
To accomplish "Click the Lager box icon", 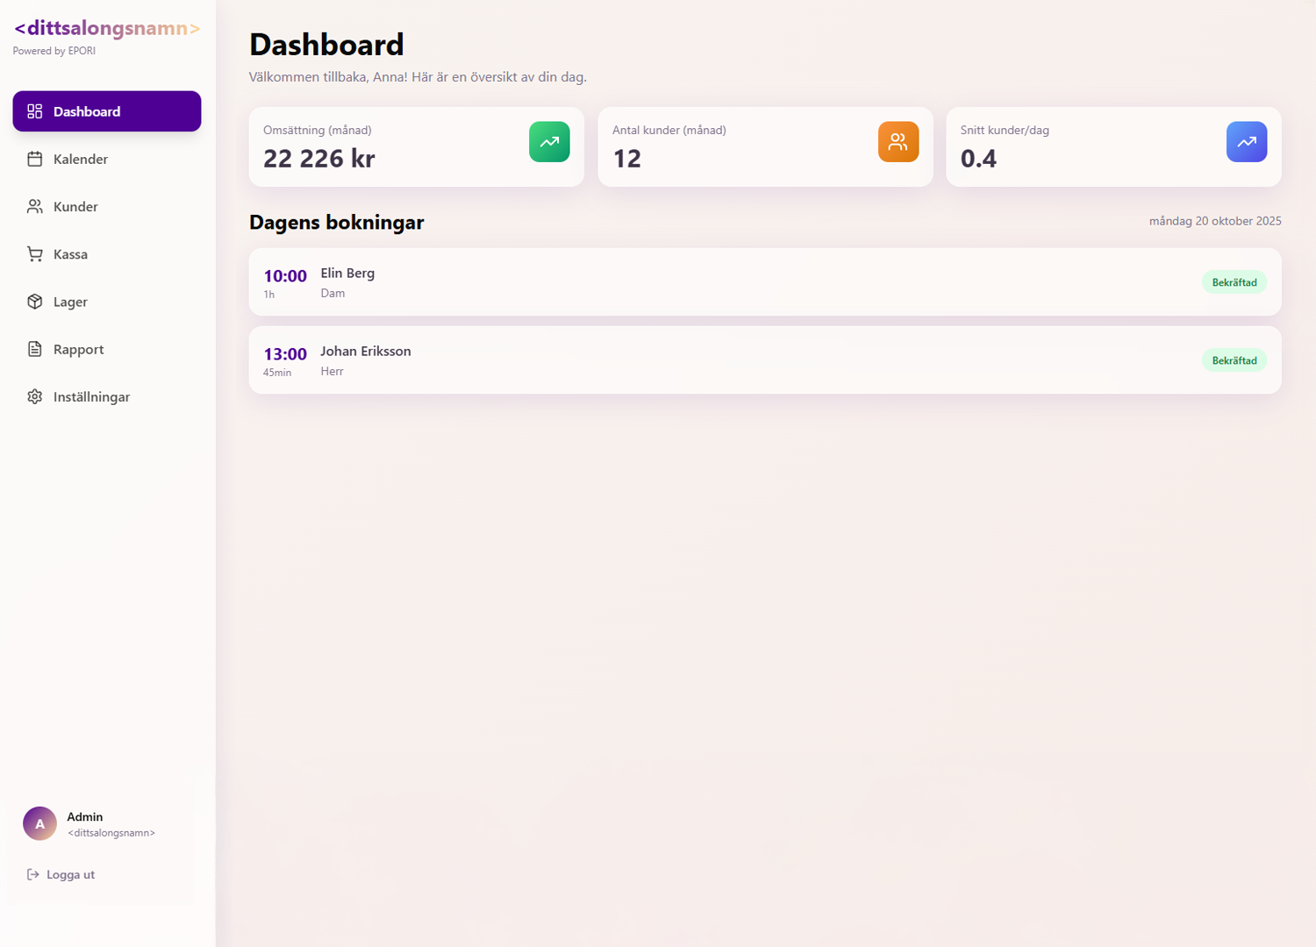I will coord(35,302).
